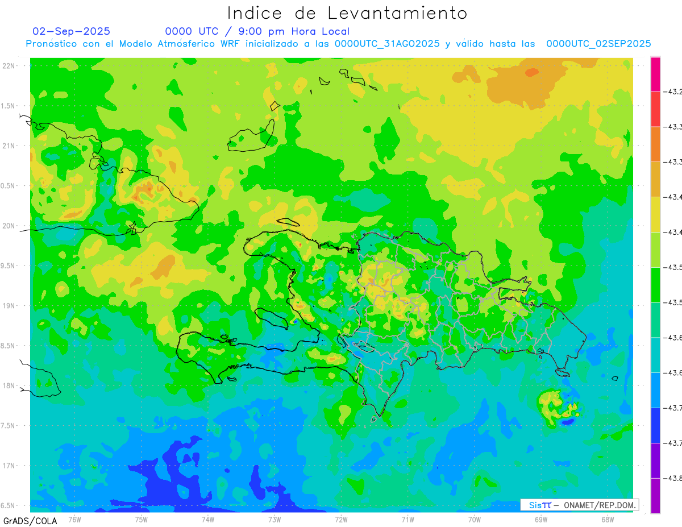Viewport: 682px width, 527px height.
Task: Click the 8.5N latitude label
Action: (9, 346)
